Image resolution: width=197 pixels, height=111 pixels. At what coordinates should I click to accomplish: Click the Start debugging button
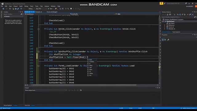pos(50,9)
